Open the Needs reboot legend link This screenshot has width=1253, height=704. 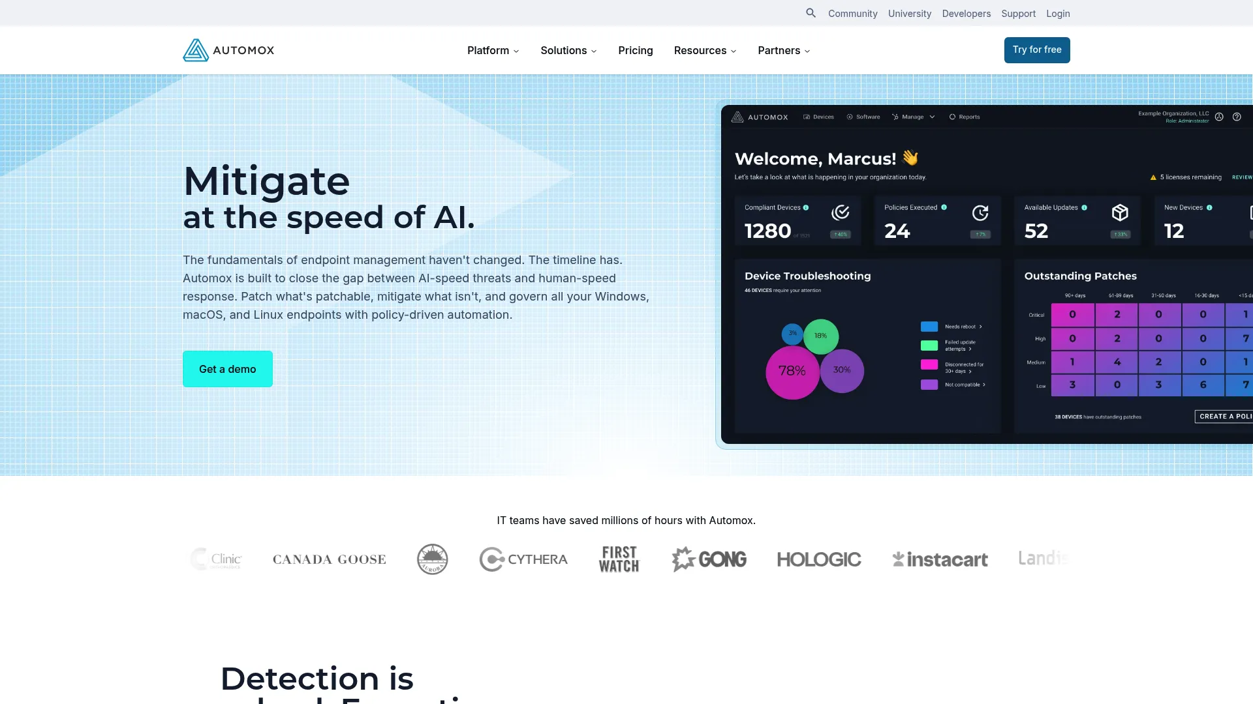tap(963, 327)
